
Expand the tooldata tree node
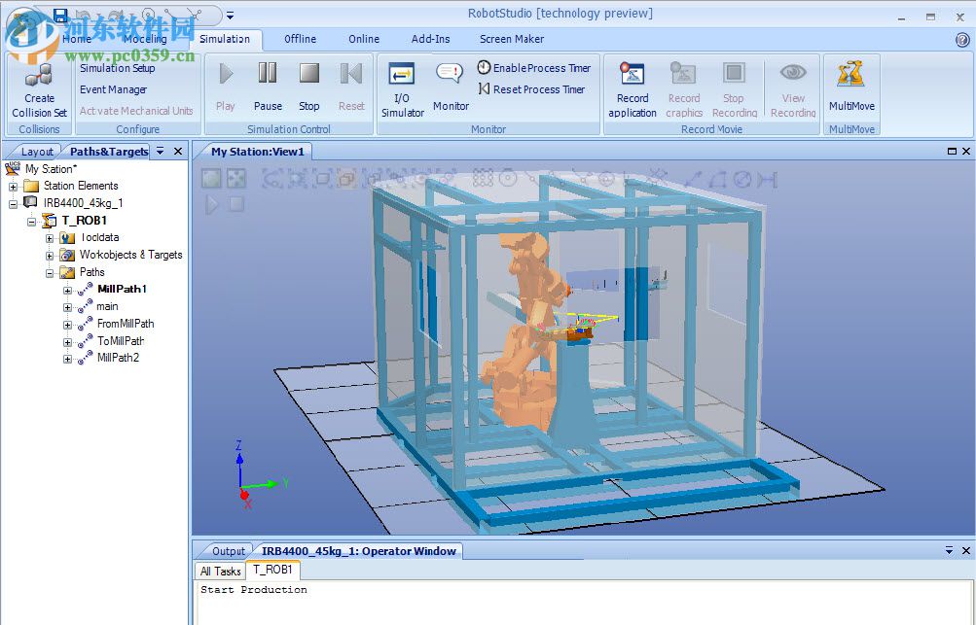pos(50,237)
